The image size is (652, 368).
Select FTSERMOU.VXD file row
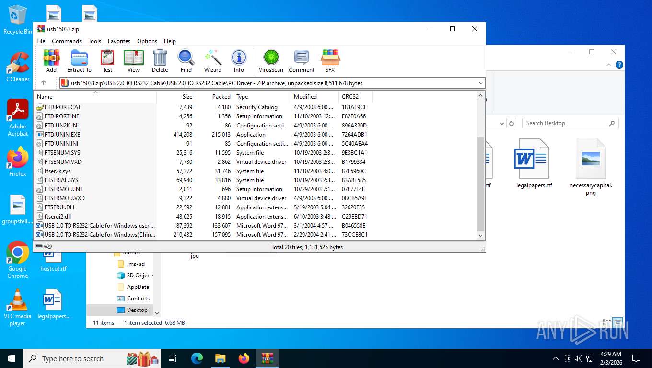tap(203, 198)
